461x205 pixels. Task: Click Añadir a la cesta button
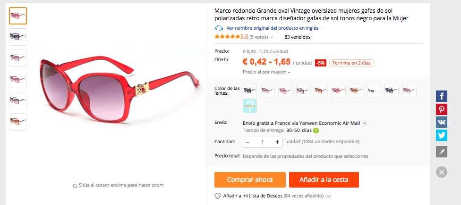(324, 180)
